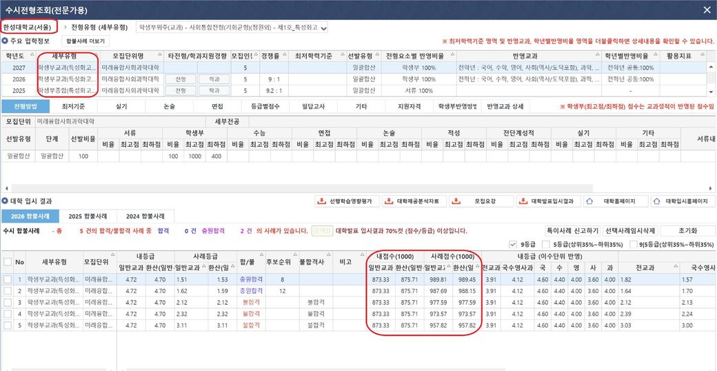Click sort arrow on 모집단위명 column header
Screen dimensions: 717x371
pyautogui.click(x=160, y=54)
